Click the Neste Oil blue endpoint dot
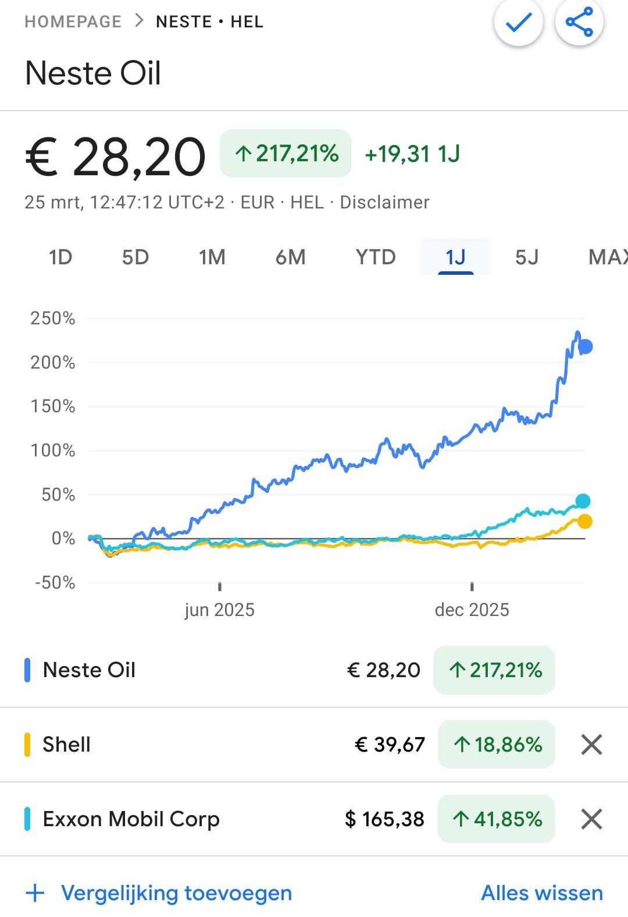 pos(586,347)
